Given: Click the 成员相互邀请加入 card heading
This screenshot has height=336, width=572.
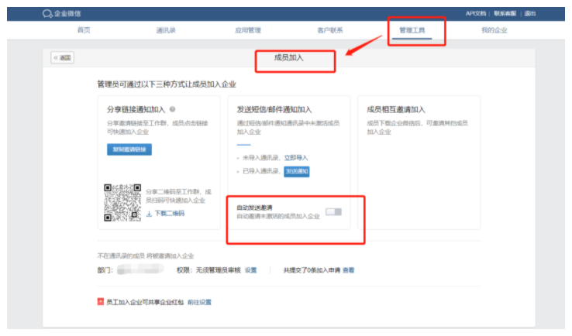Looking at the screenshot, I should click(x=396, y=109).
